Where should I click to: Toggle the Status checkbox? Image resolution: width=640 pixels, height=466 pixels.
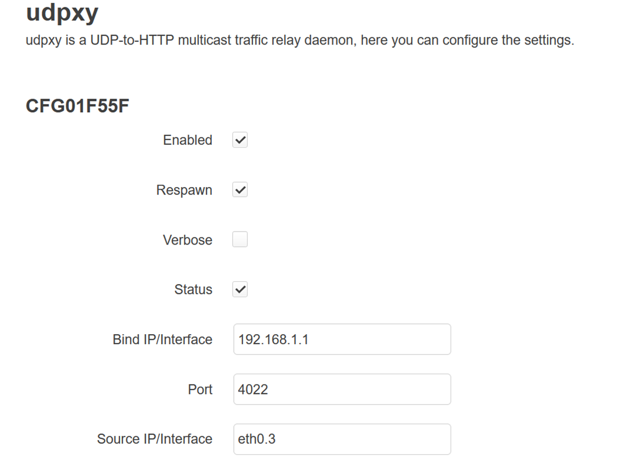240,290
